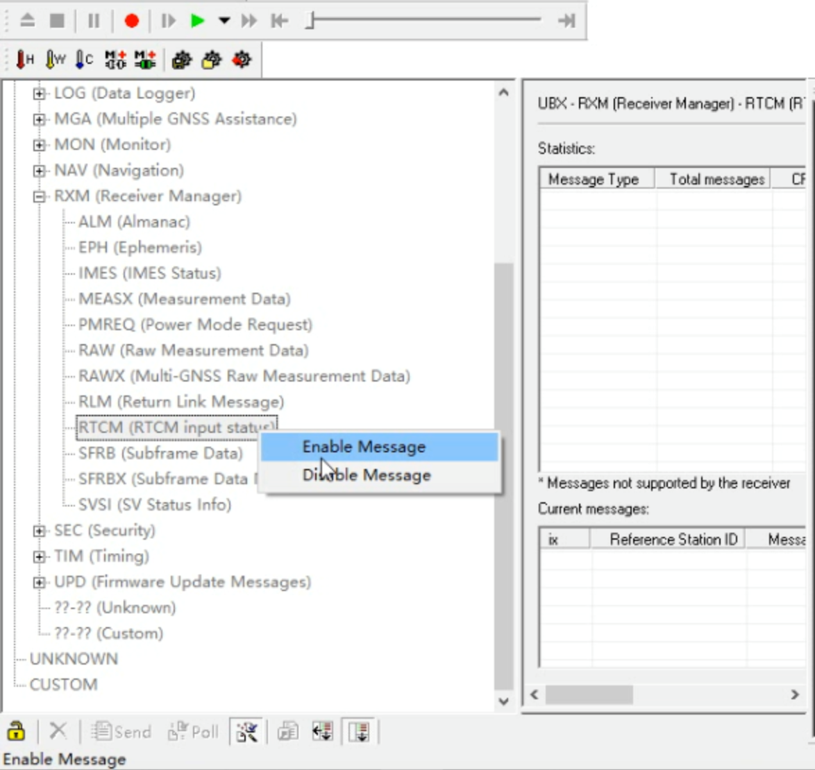815x770 pixels.
Task: Click the Coldstart icon marked C
Action: coord(84,60)
